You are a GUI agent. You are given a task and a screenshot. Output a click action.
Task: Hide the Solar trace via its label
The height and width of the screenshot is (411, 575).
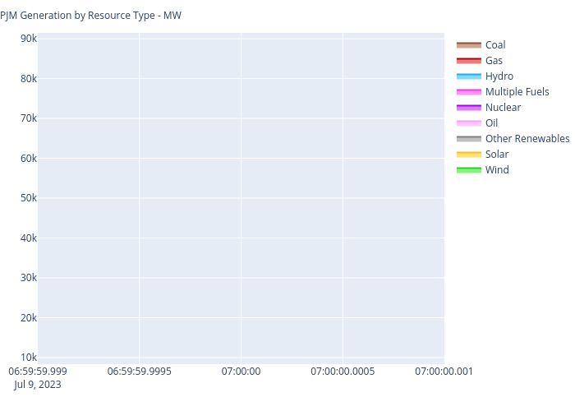pyautogui.click(x=496, y=155)
